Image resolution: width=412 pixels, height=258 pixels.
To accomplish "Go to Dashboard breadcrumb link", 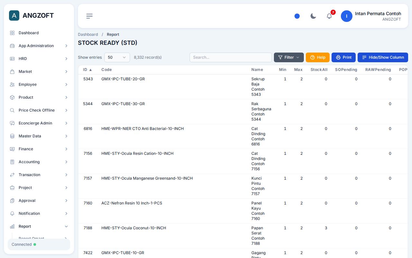I will click(88, 35).
